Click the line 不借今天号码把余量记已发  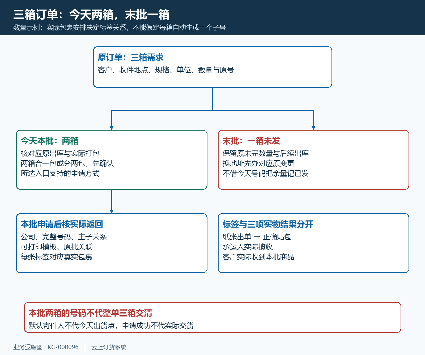(266, 174)
